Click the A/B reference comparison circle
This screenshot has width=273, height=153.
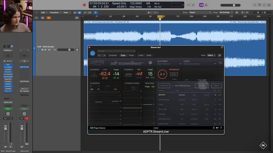163,74
